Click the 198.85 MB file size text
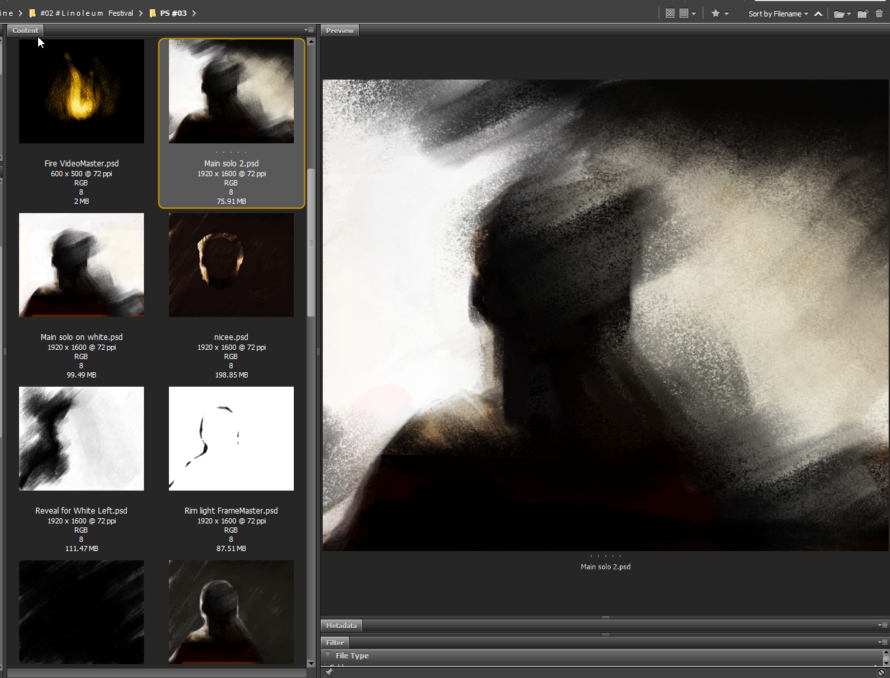The height and width of the screenshot is (678, 890). click(x=231, y=375)
